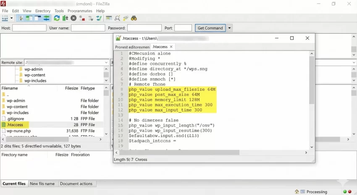Viewport: 357px width, 195px height.
Task: Expand the Remote site path dropdown
Action: (x=106, y=62)
